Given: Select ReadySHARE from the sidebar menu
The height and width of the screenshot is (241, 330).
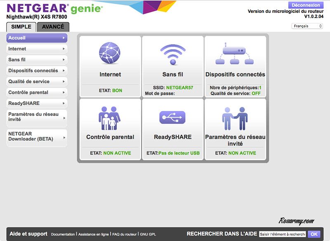Looking at the screenshot, I should pyautogui.click(x=36, y=104).
